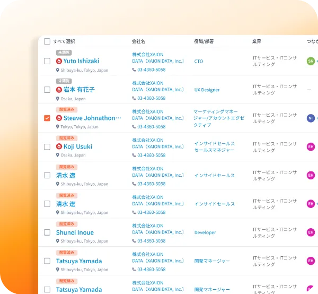
Task: Click the phone icon in Steave Johnathon row
Action: pyautogui.click(x=134, y=127)
